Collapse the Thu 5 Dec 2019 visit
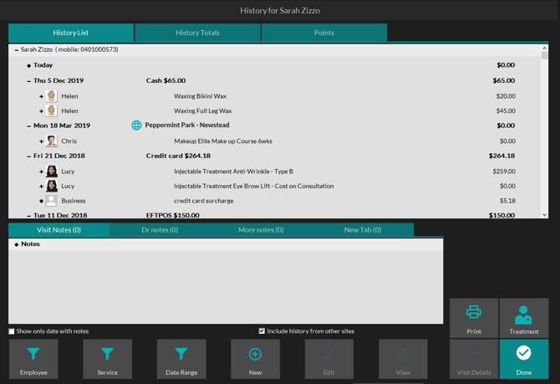 28,81
